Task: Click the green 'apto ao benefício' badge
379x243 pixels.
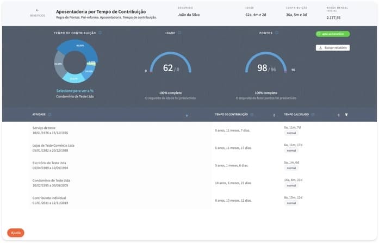Action: [x=332, y=34]
